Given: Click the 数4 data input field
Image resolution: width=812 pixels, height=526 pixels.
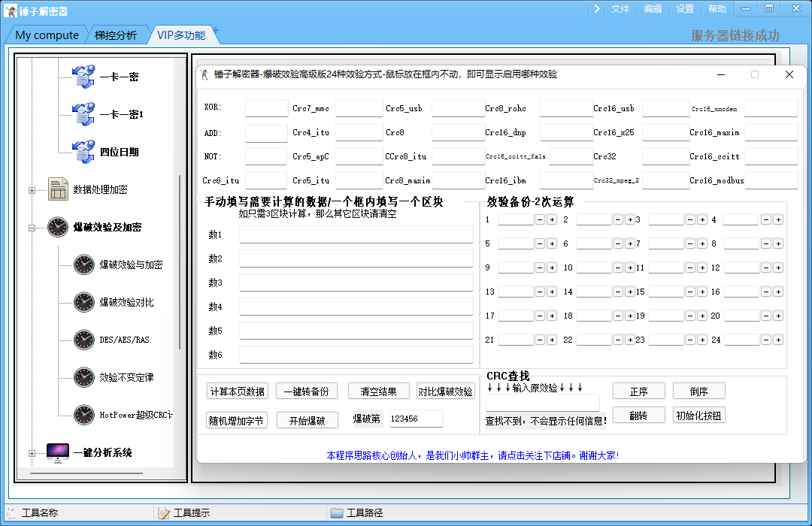Looking at the screenshot, I should point(356,306).
